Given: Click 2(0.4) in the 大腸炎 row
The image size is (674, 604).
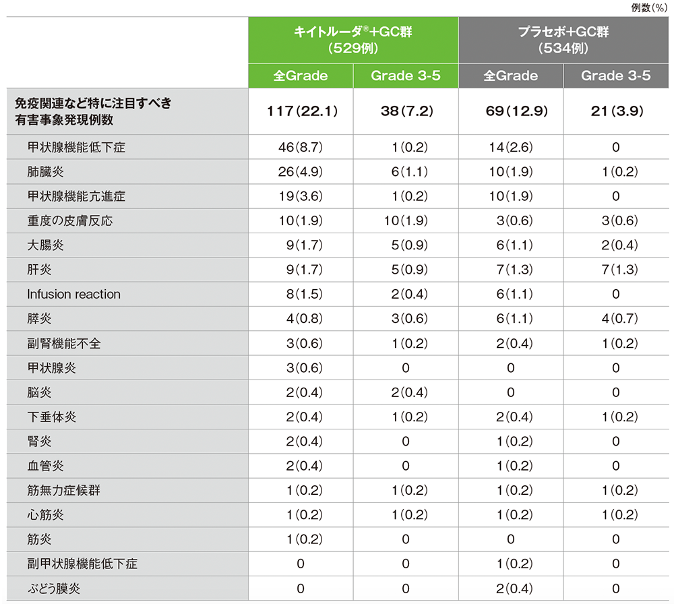Looking at the screenshot, I should click(620, 245).
